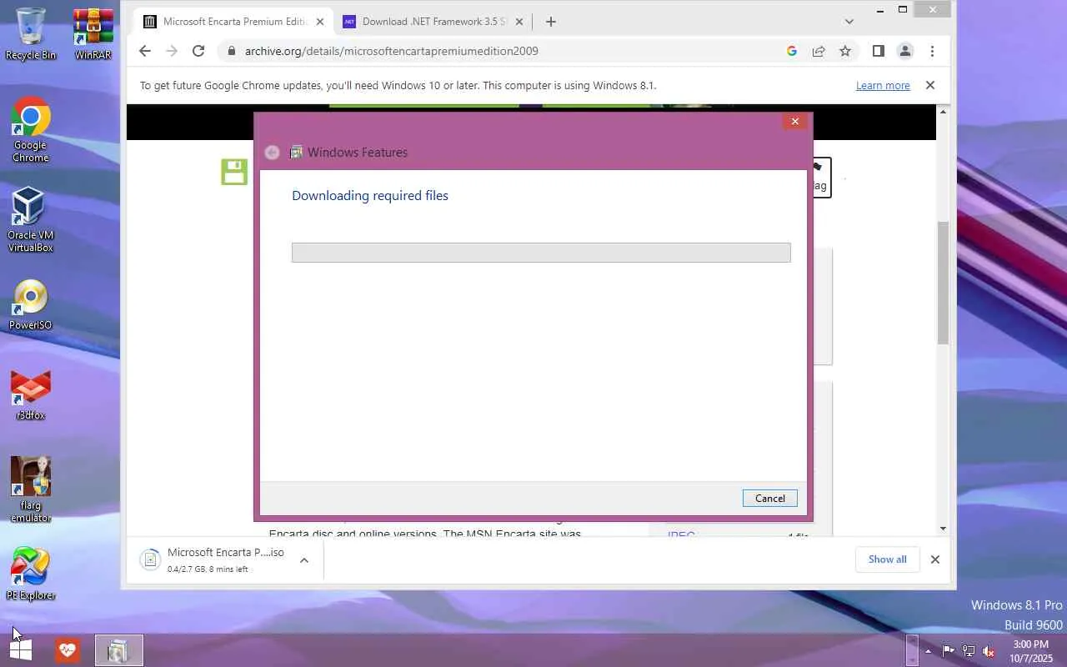Open the Chrome profile avatar

904,51
